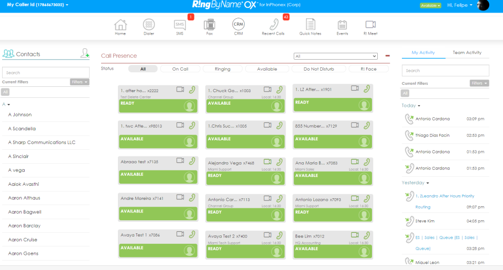
Task: Filter status by Available
Action: [267, 69]
